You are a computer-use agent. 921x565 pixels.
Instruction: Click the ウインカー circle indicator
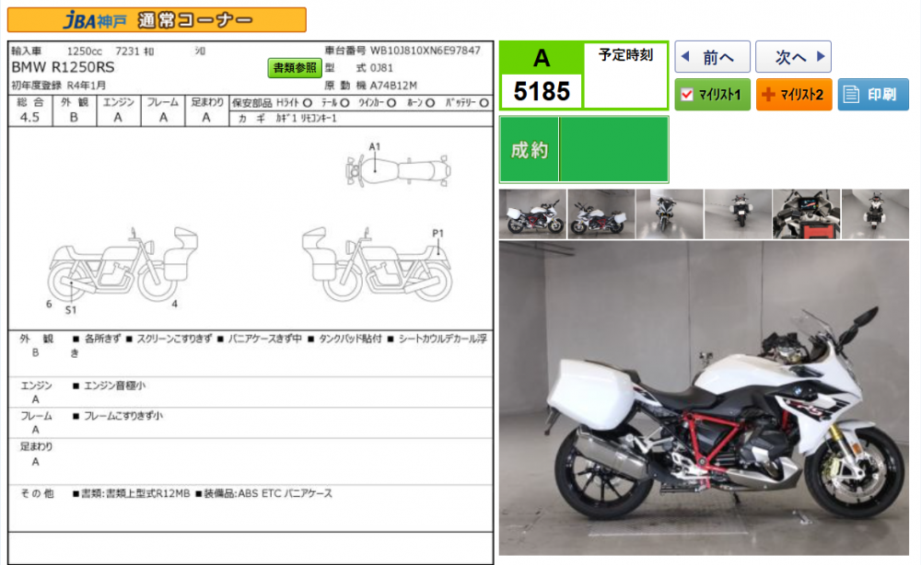click(x=391, y=103)
